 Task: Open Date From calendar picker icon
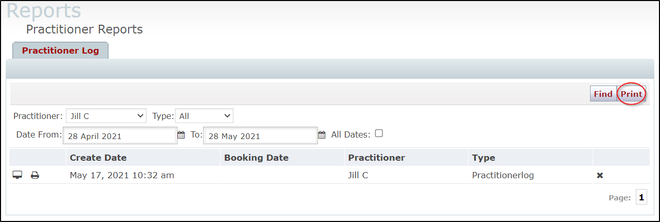181,135
